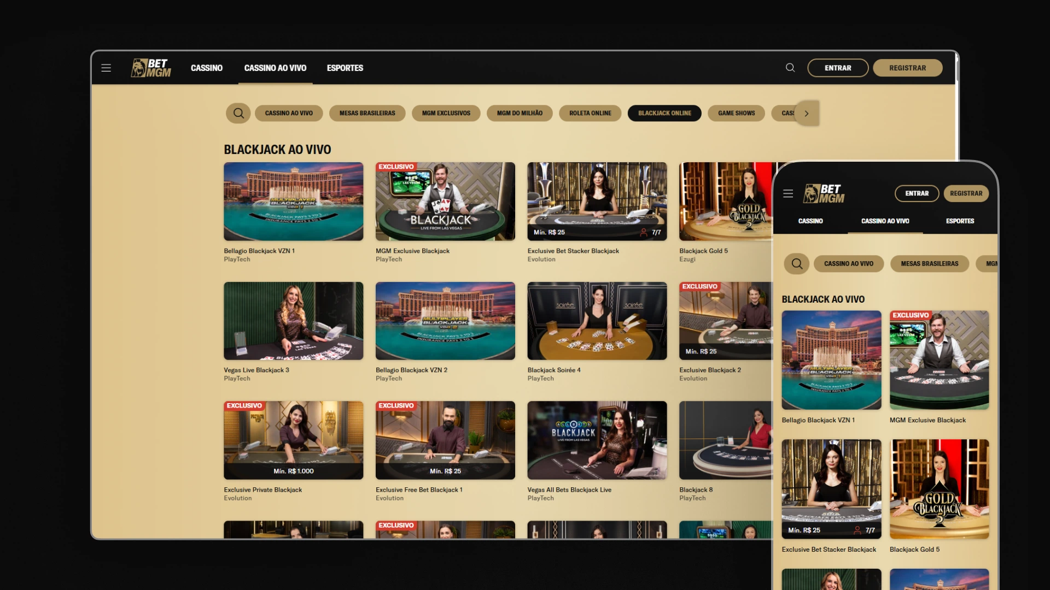Open Blackjack Gold 5 desktop thumbnail
Image resolution: width=1050 pixels, height=590 pixels.
[726, 202]
